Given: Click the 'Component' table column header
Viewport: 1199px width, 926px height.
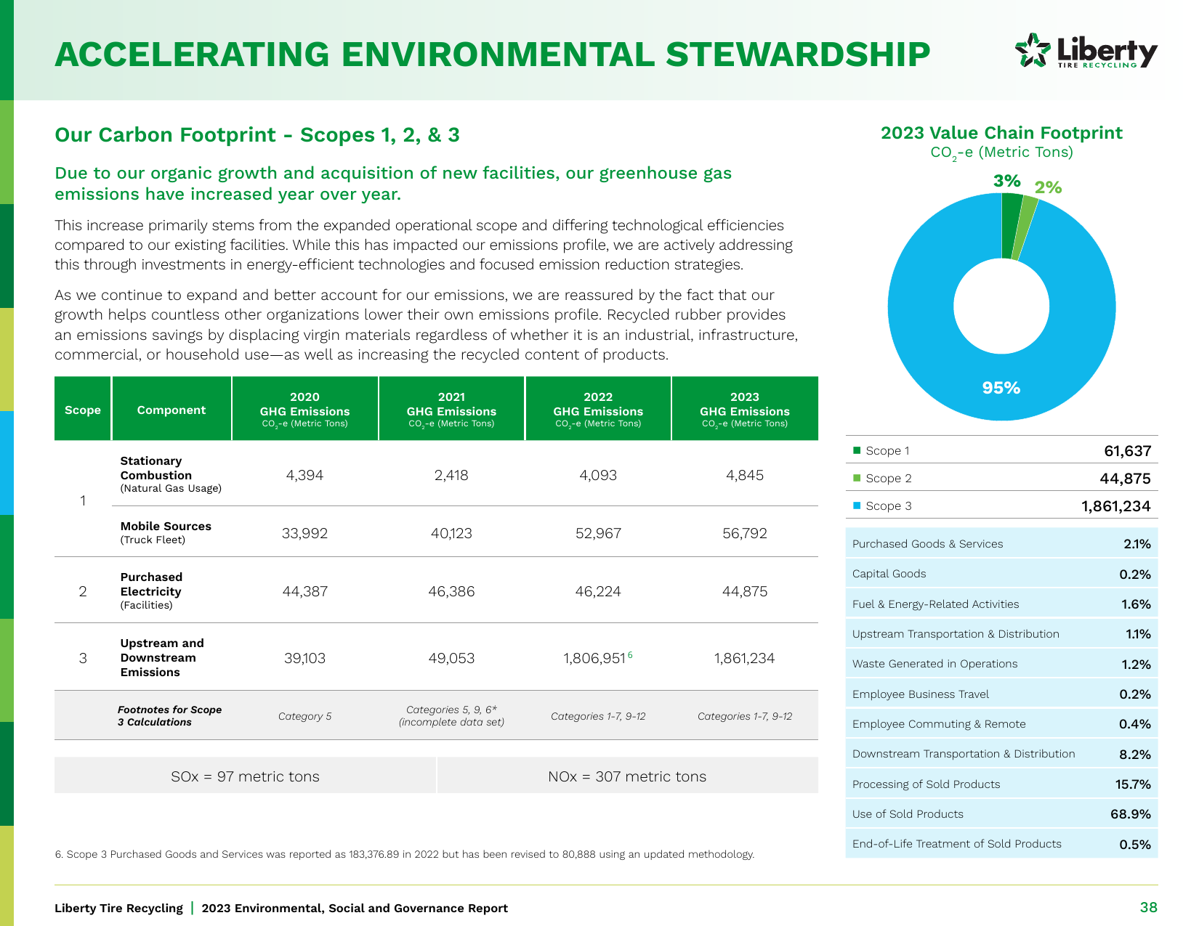Looking at the screenshot, I should click(171, 409).
